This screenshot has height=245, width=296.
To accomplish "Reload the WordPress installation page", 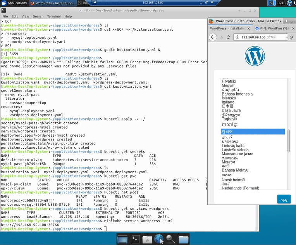I will click(229, 37).
